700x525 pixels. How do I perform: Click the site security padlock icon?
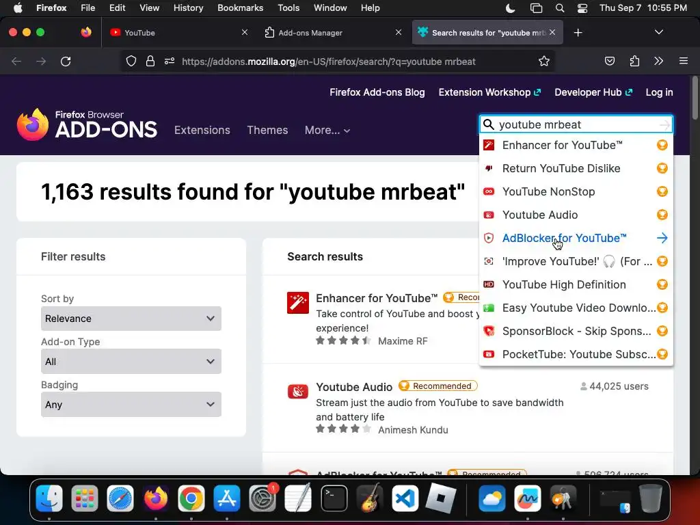[150, 61]
